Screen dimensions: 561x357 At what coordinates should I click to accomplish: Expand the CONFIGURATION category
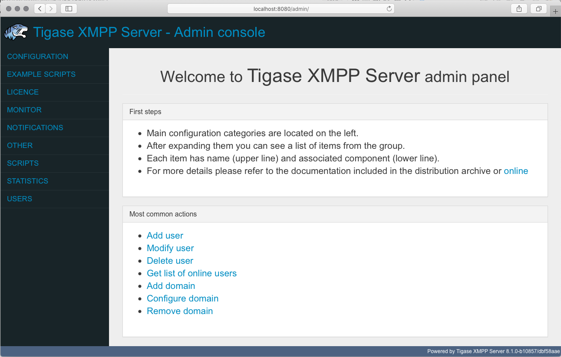(x=55, y=57)
